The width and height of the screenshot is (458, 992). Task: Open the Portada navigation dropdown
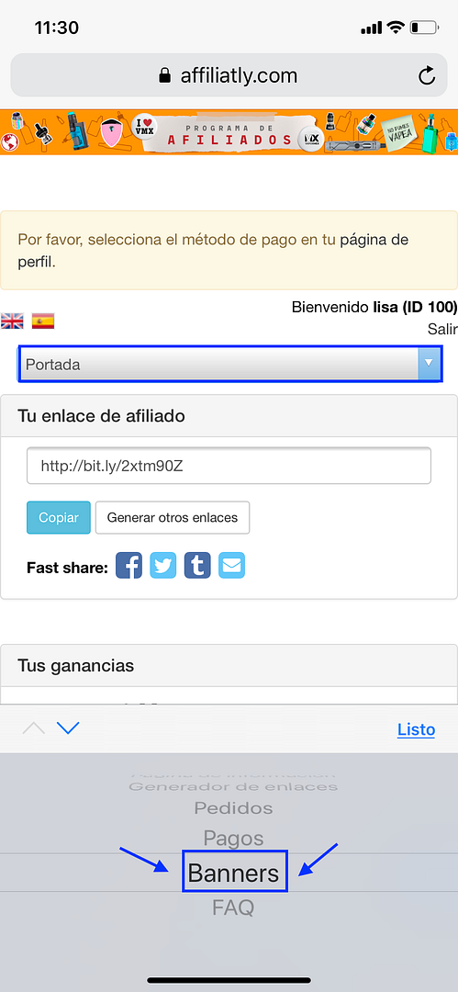point(229,364)
